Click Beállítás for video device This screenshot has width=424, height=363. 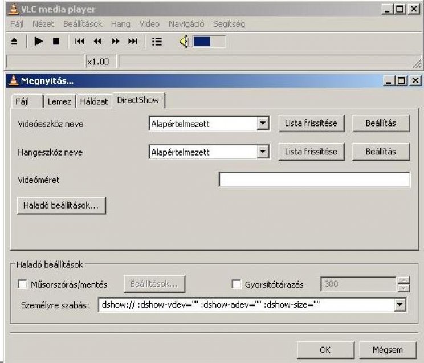coord(381,123)
